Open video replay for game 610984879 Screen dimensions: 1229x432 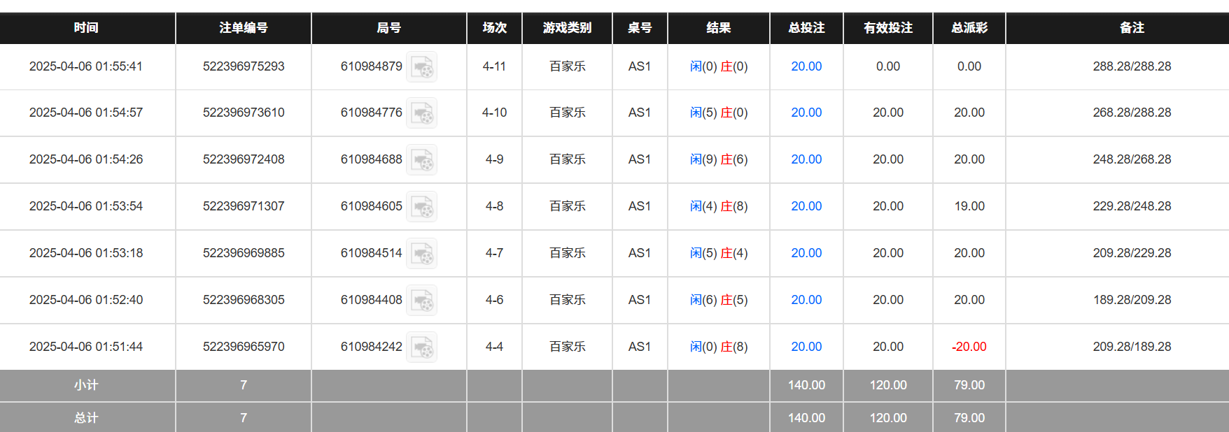pyautogui.click(x=421, y=66)
